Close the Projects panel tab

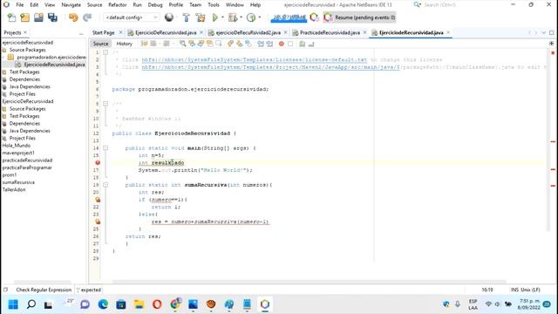coord(25,32)
